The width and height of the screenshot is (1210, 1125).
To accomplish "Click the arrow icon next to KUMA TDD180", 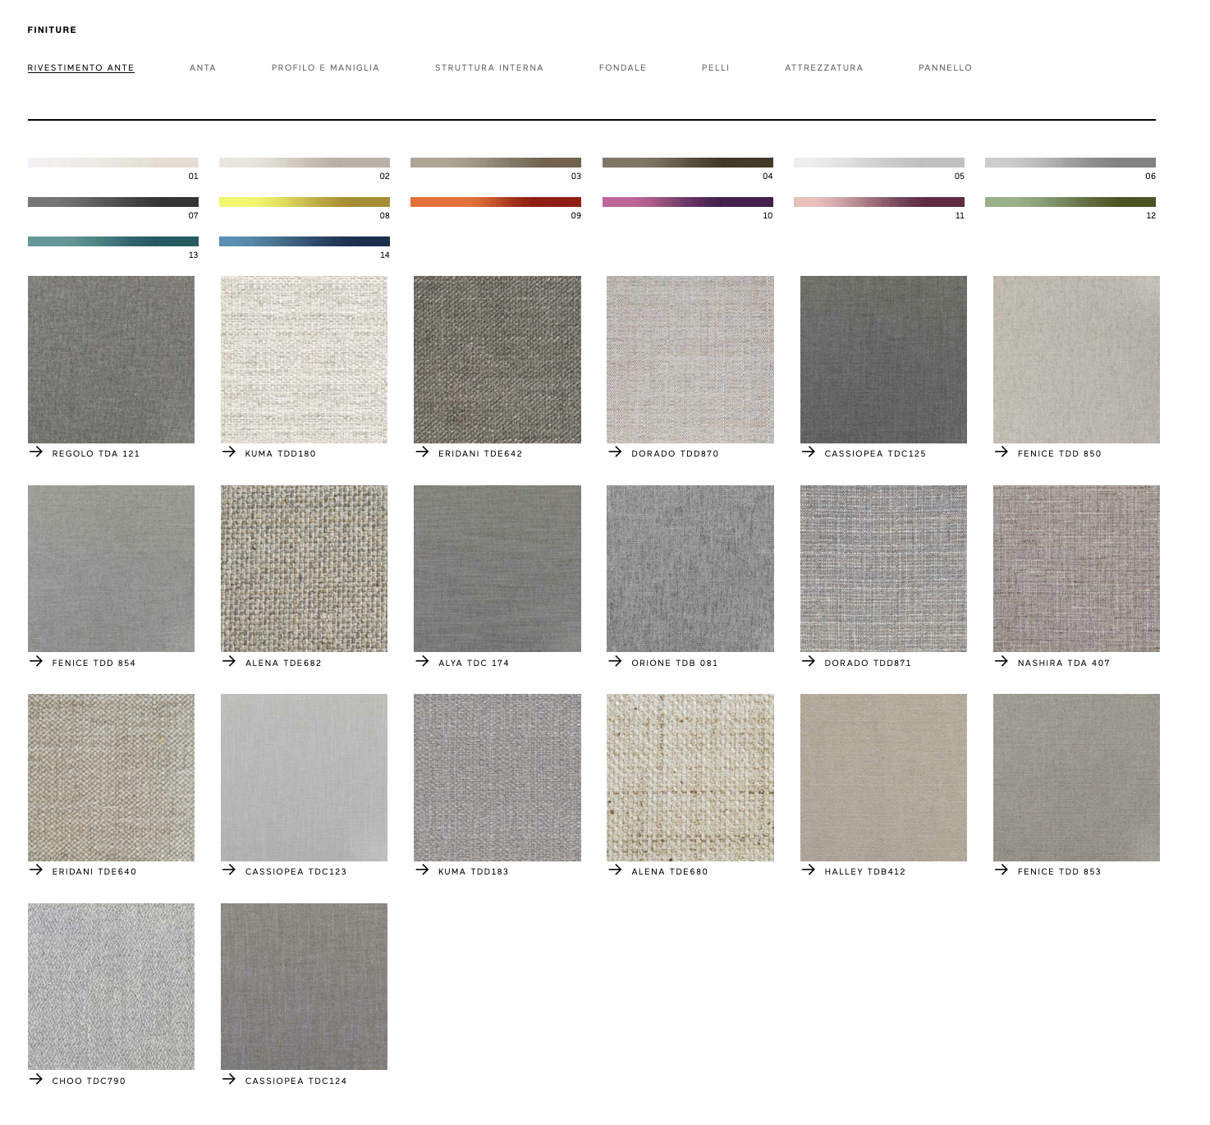I will 229,452.
